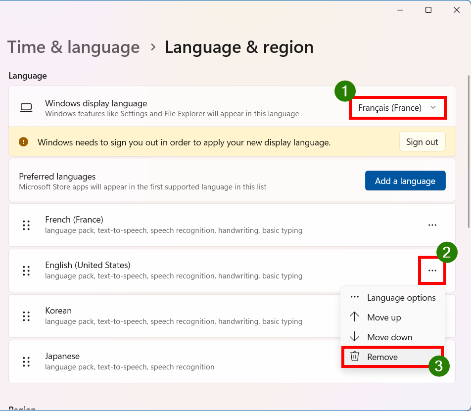
Task: Choose Move down in the context menu
Action: click(393, 337)
